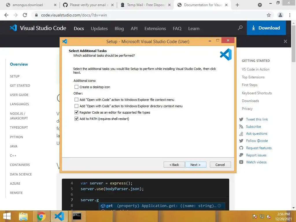Click the Twitter icon beside Tweet this link
The width and height of the screenshot is (296, 222).
(x=241, y=119)
